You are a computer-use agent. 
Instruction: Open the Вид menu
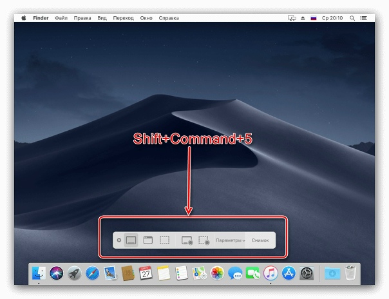coord(102,18)
